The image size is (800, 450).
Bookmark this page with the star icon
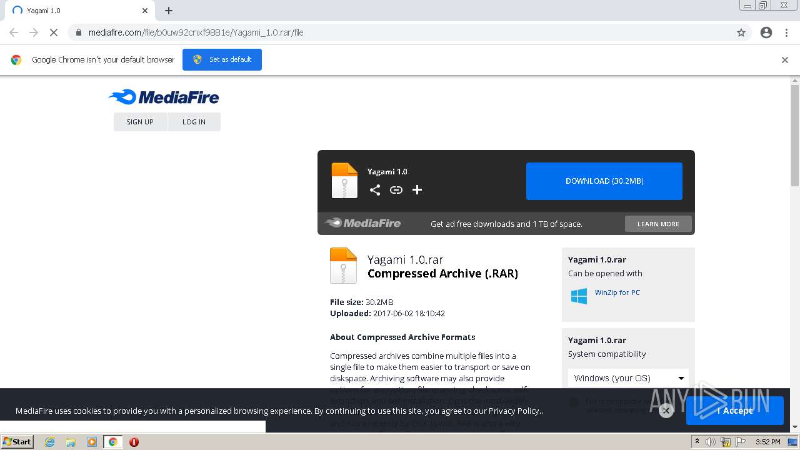[x=741, y=32]
